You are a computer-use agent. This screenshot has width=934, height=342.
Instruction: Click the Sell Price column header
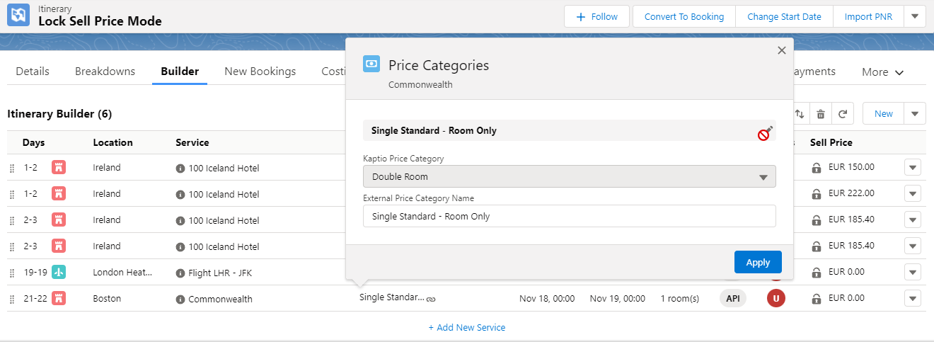point(831,142)
